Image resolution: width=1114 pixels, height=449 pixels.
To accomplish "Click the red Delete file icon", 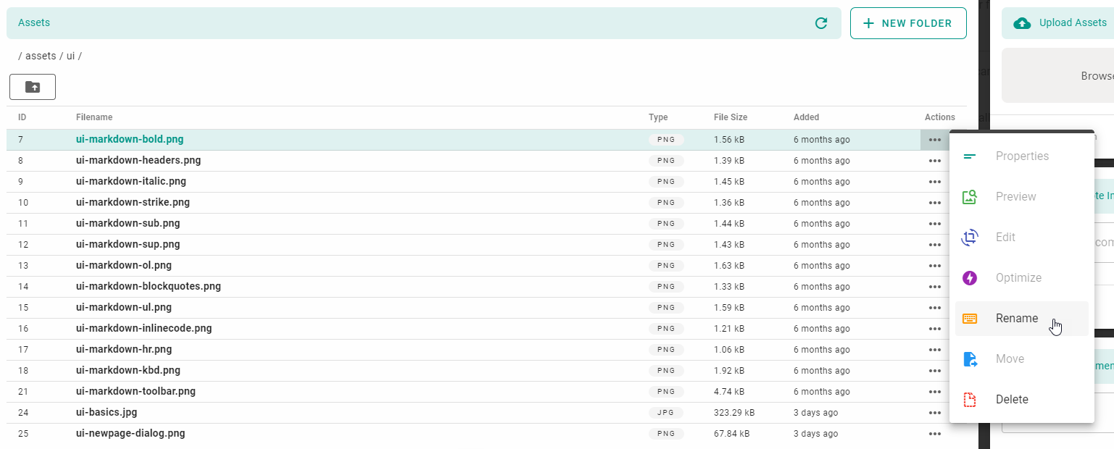I will [969, 400].
